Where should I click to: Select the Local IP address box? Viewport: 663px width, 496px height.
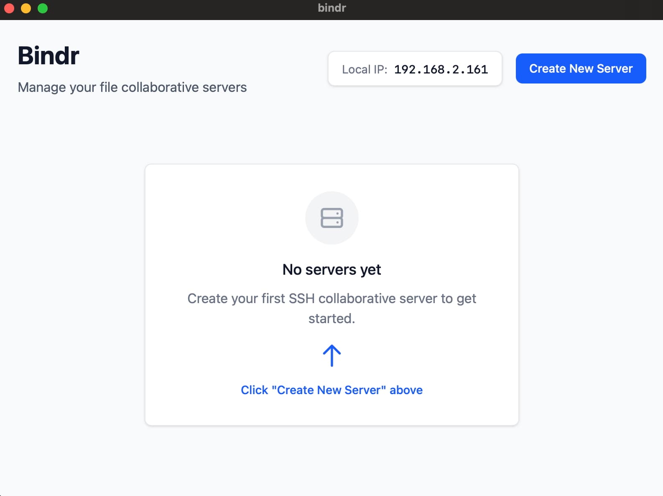[415, 69]
